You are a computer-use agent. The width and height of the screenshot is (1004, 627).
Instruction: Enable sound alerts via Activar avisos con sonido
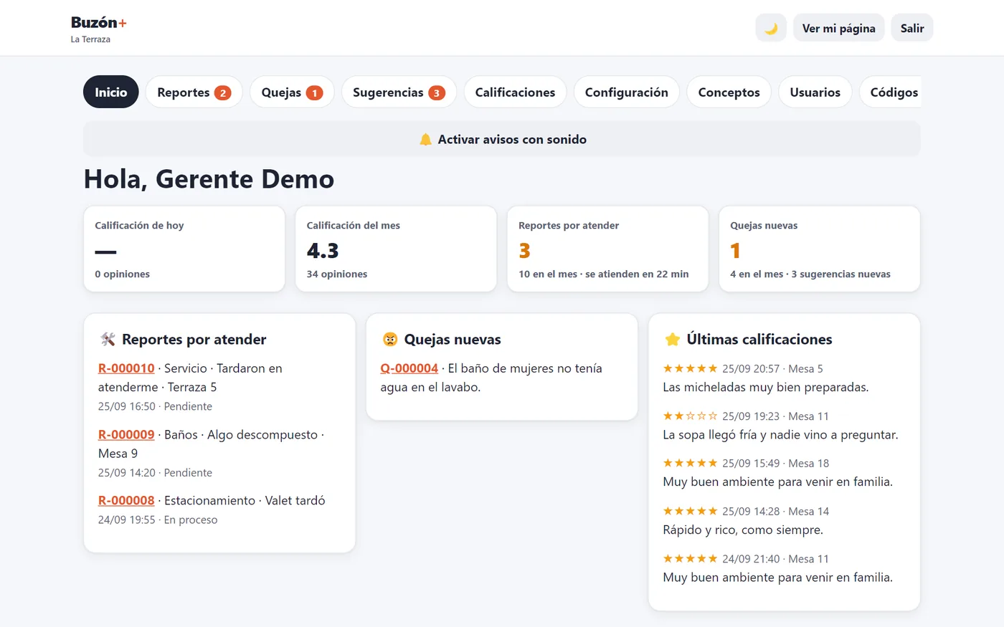click(502, 139)
